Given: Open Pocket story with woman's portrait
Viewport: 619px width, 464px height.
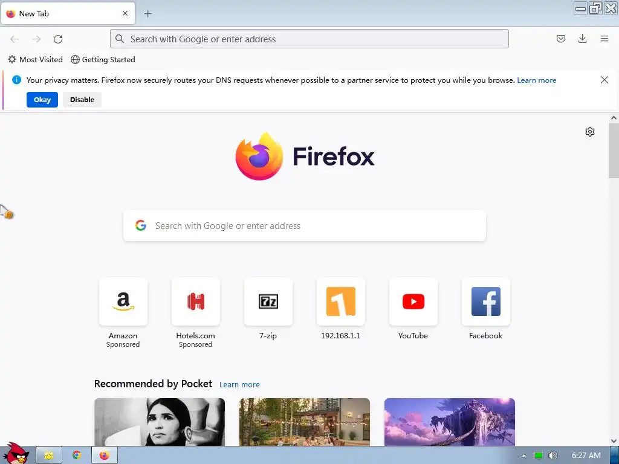Looking at the screenshot, I should 160,422.
